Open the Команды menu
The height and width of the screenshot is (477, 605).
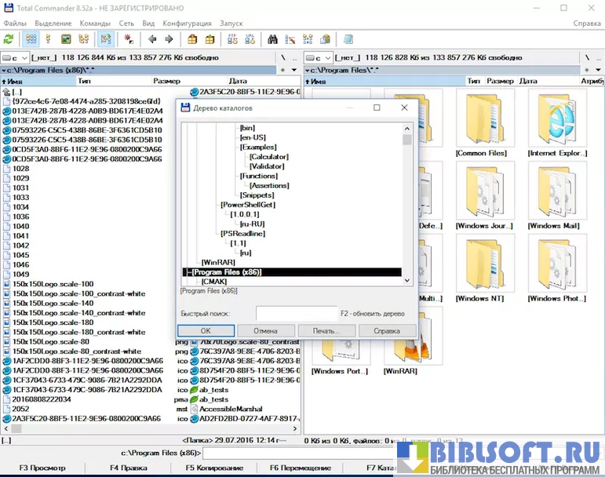(x=95, y=24)
